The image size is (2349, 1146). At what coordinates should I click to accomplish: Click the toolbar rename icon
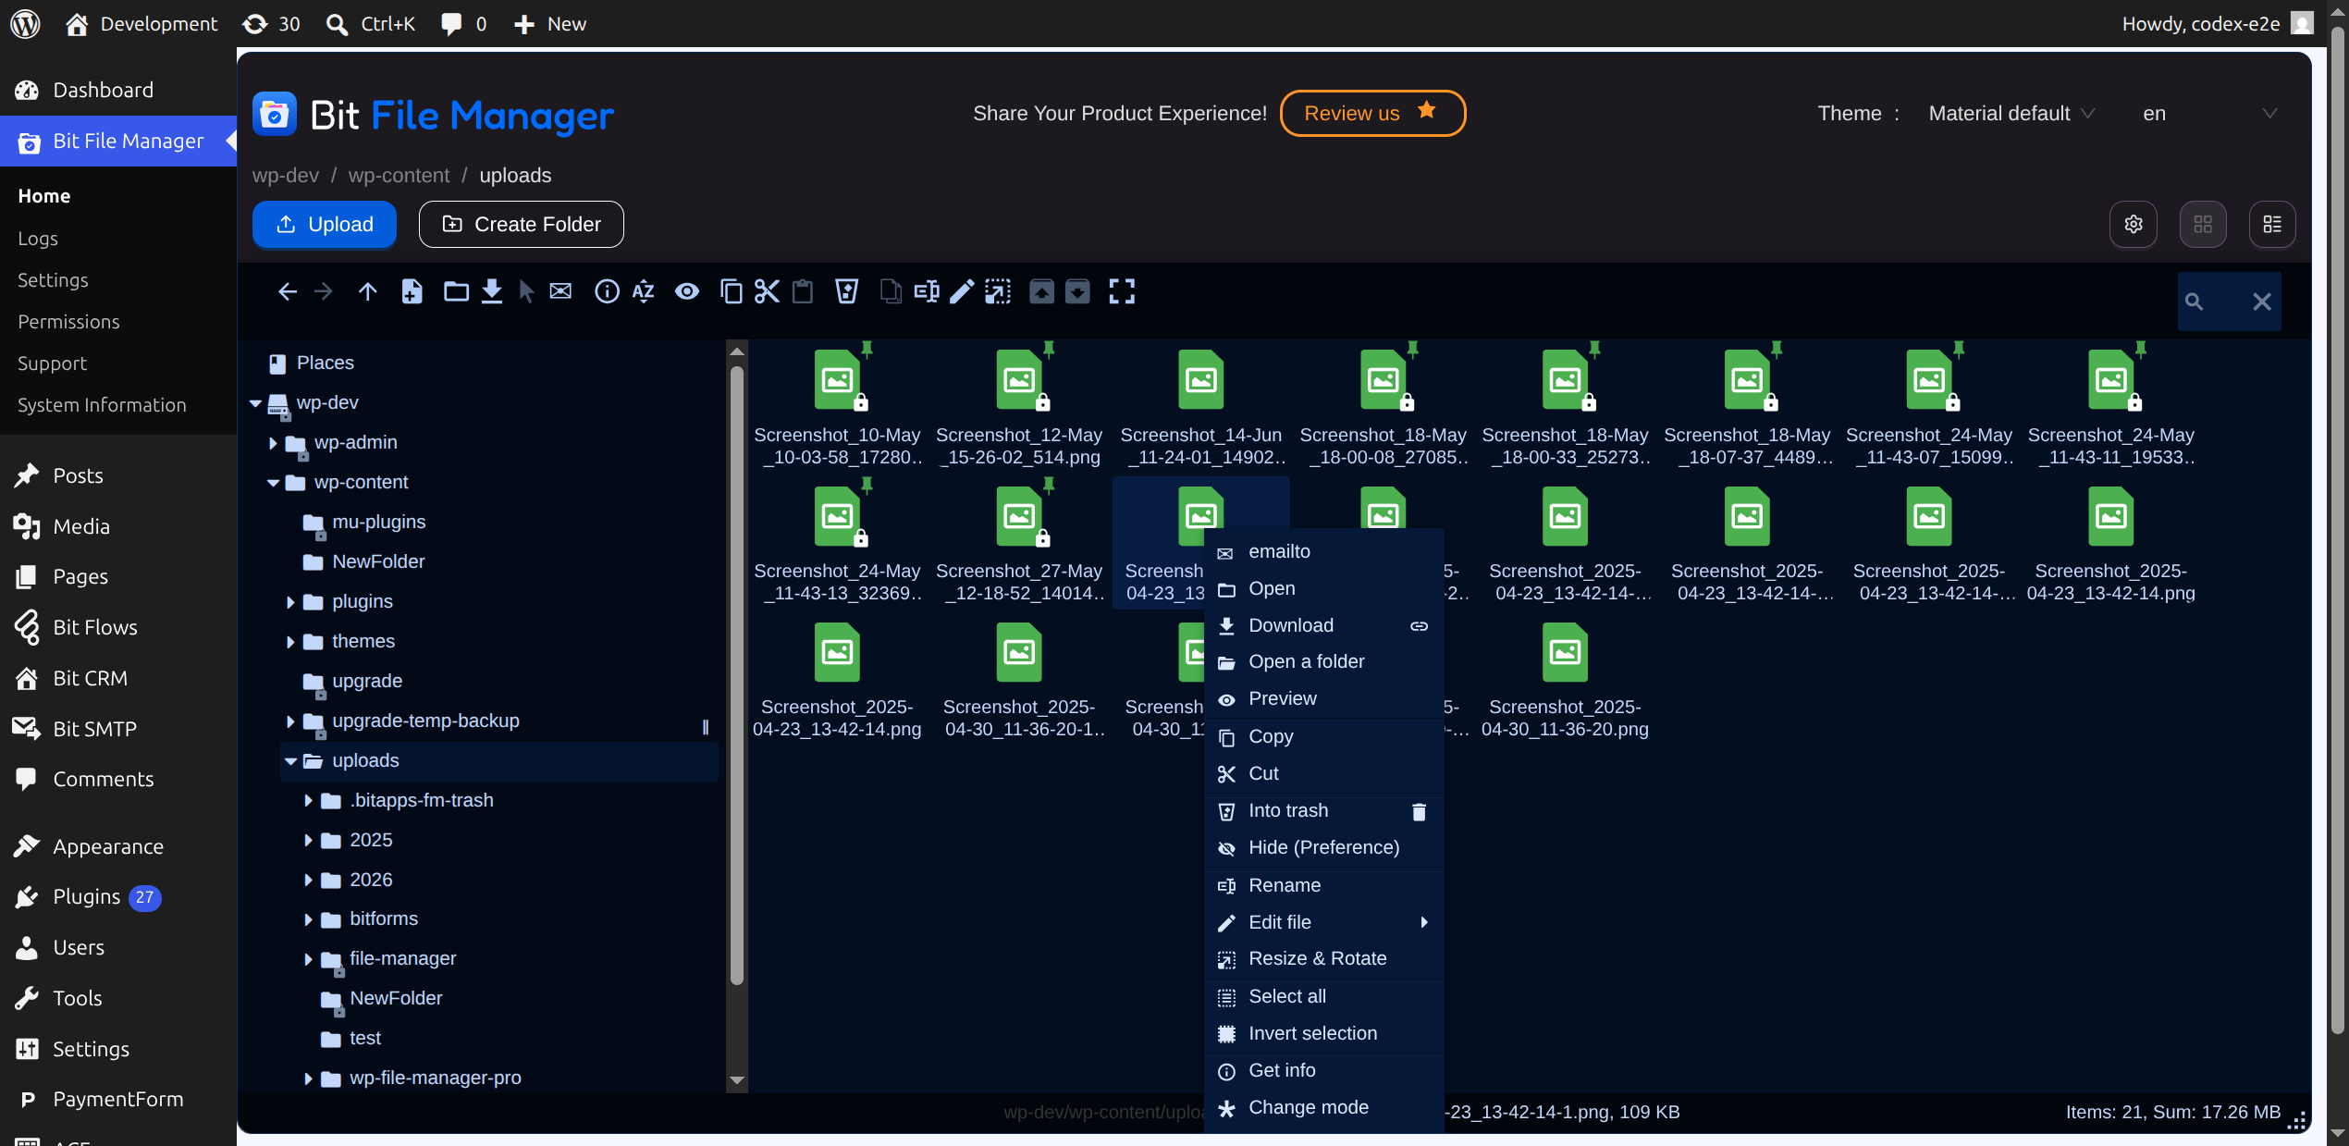(927, 292)
